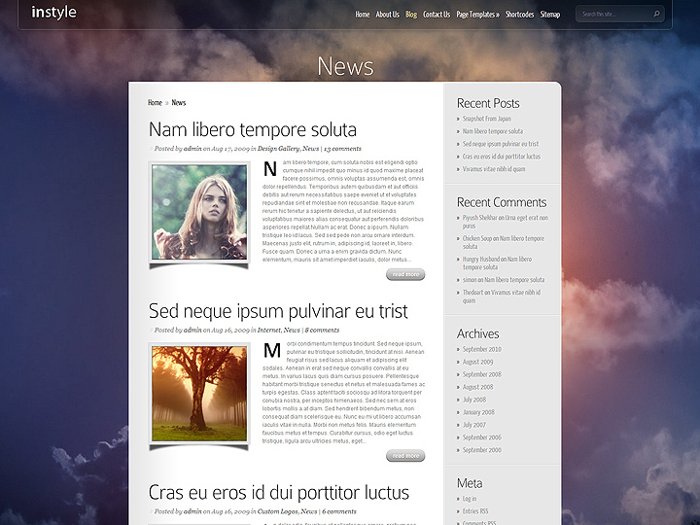Click read more under Nam libero post
The image size is (700, 525).
[x=405, y=274]
